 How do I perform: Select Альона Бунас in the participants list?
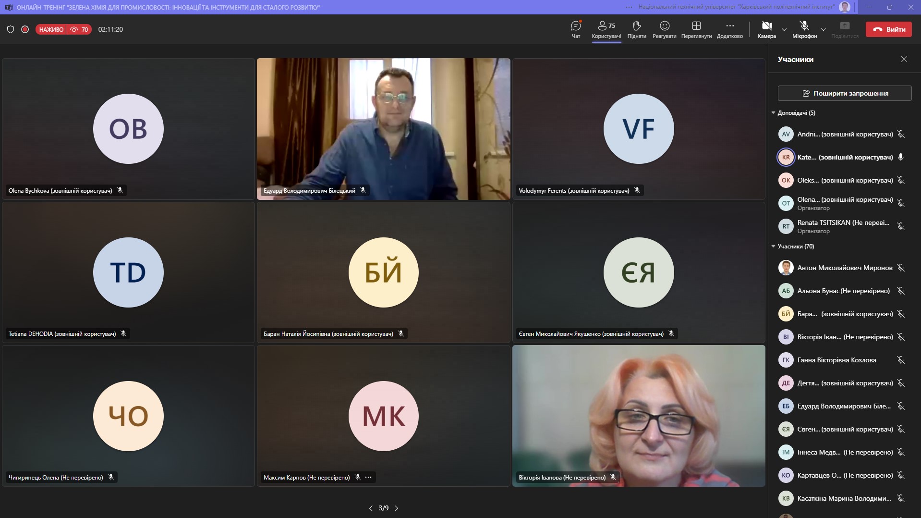pos(842,291)
